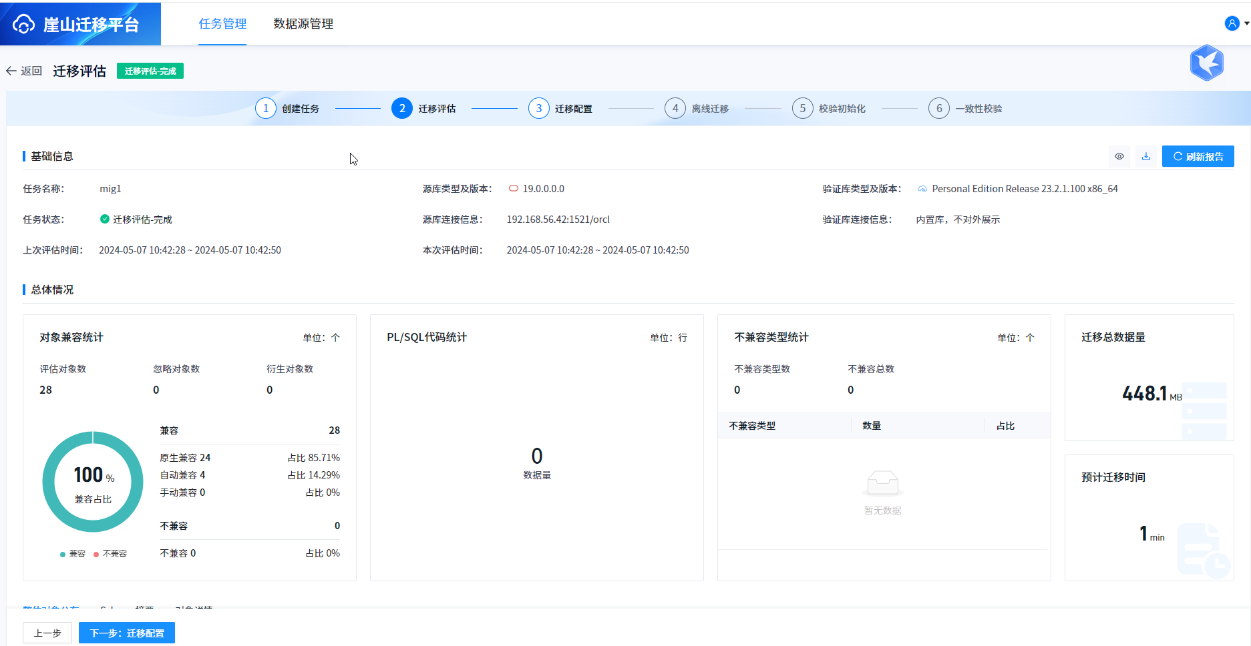Click the 自动兼容 4 row
Viewport: 1251px width, 646px height.
point(250,475)
